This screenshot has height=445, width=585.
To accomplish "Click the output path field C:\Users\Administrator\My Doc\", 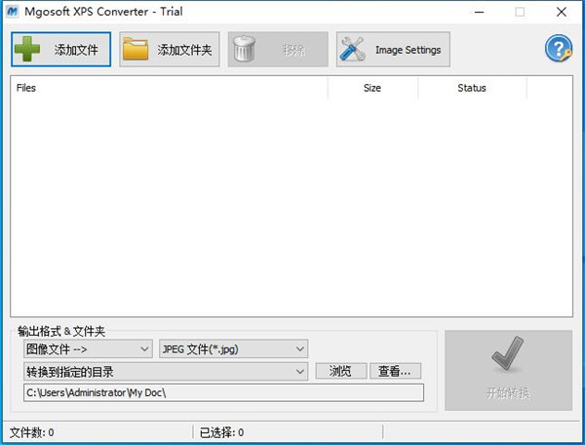I will tap(223, 392).
